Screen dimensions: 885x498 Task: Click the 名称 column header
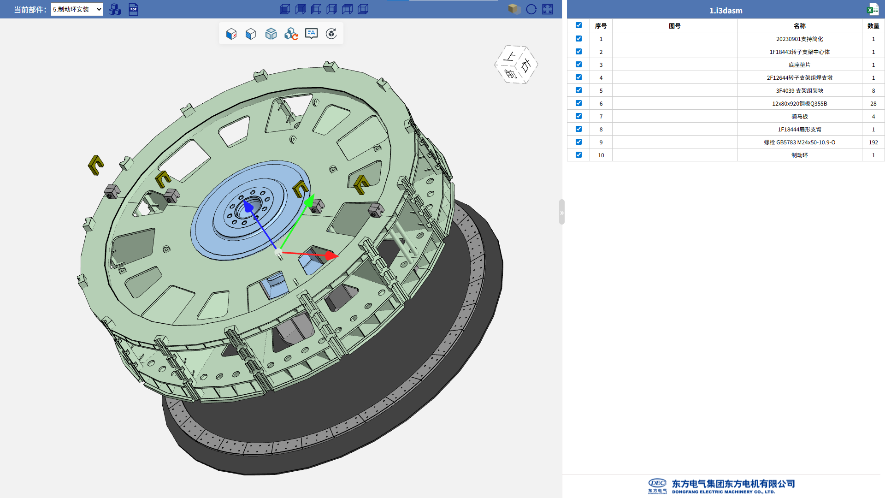pyautogui.click(x=800, y=26)
